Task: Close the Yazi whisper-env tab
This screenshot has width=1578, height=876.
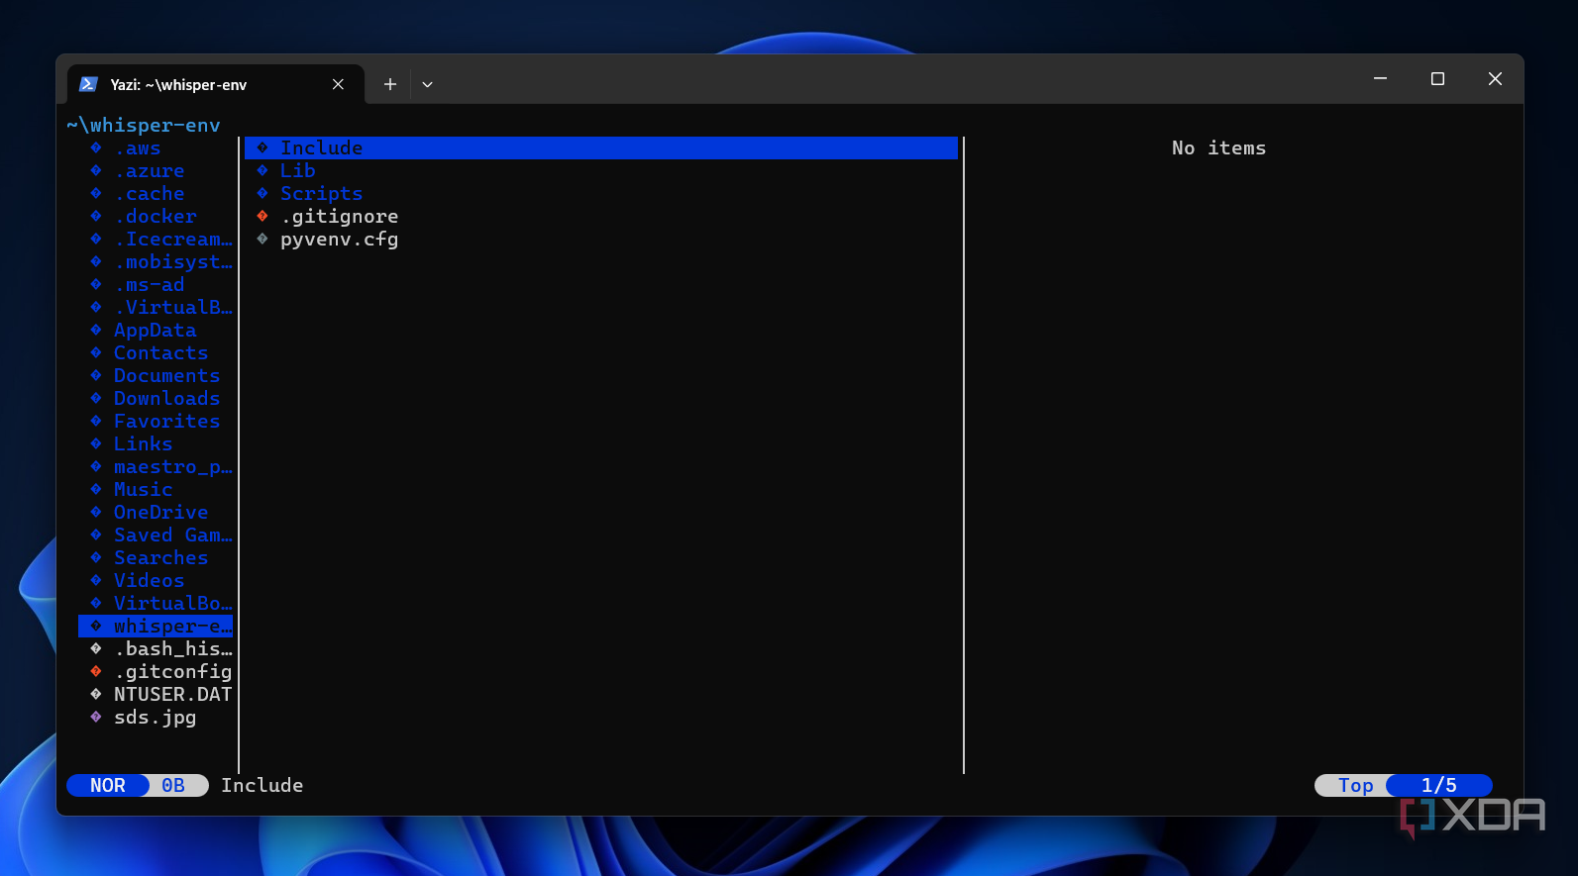Action: click(338, 84)
